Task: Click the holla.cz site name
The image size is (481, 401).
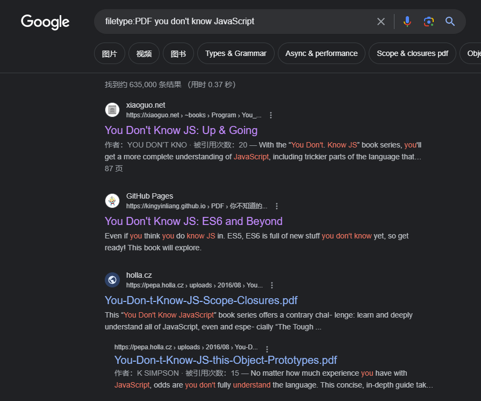Action: click(139, 276)
